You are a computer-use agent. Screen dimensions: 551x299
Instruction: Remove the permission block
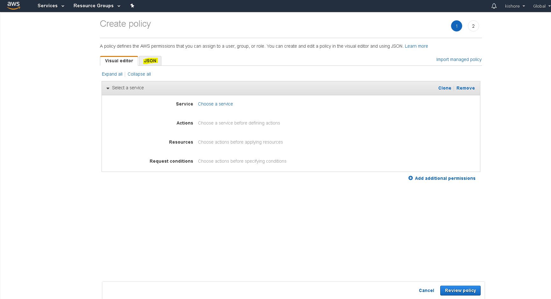tap(465, 88)
